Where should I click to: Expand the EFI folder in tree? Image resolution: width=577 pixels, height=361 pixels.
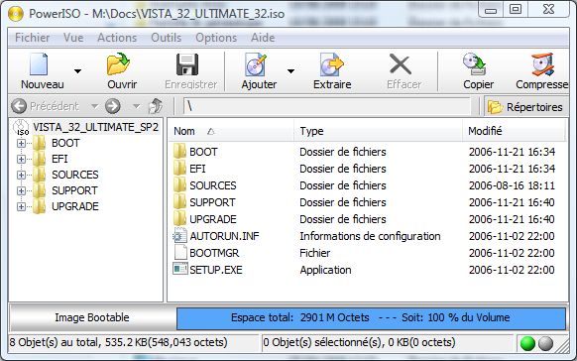22,159
